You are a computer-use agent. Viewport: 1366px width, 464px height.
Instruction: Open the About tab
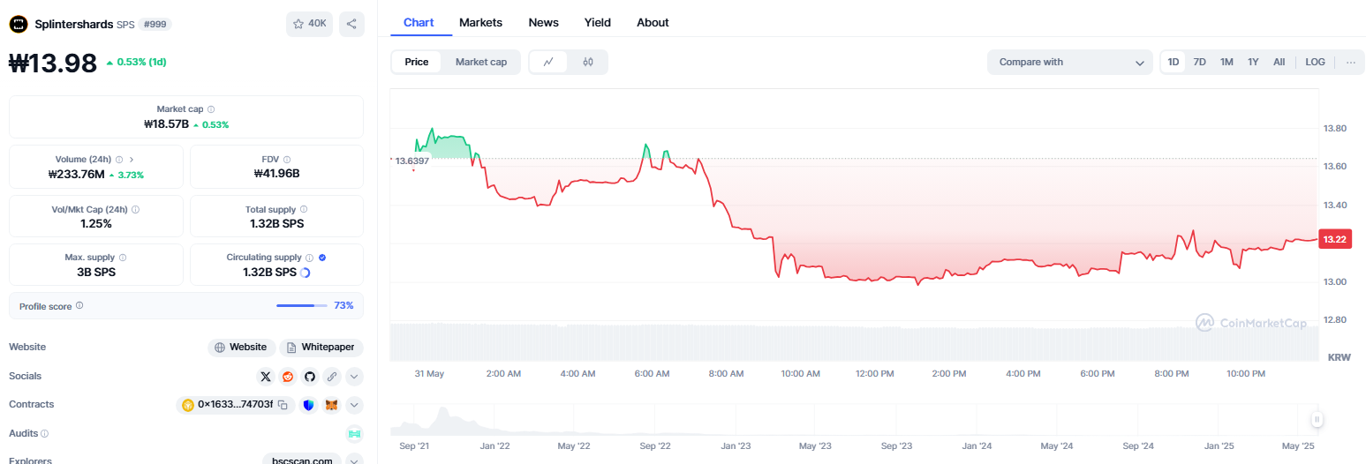[653, 22]
